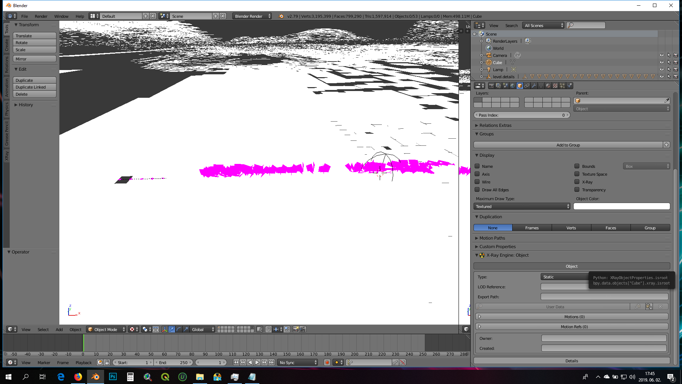The height and width of the screenshot is (384, 682).
Task: Toggle Cube visibility eye in the Outliner
Action: pyautogui.click(x=661, y=62)
